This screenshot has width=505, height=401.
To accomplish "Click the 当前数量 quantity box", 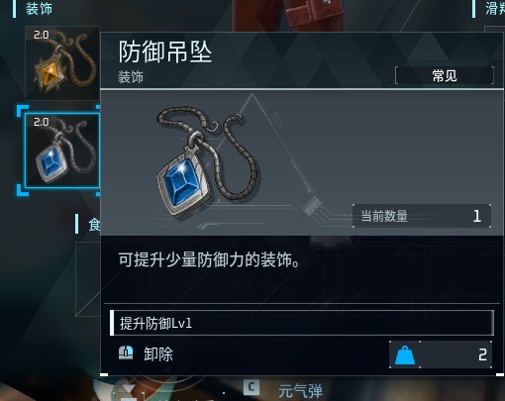I will click(422, 216).
